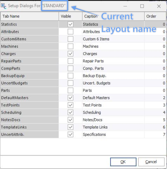Close the Setup Dialogs window
The height and width of the screenshot is (169, 167).
[x=159, y=6]
